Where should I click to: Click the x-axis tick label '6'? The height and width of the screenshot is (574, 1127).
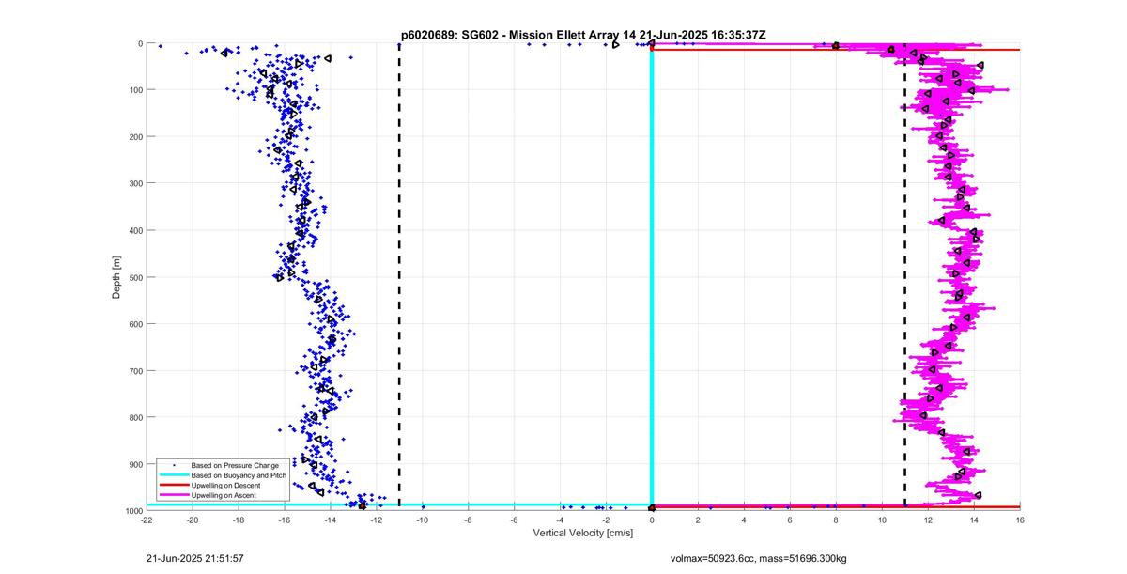(790, 520)
